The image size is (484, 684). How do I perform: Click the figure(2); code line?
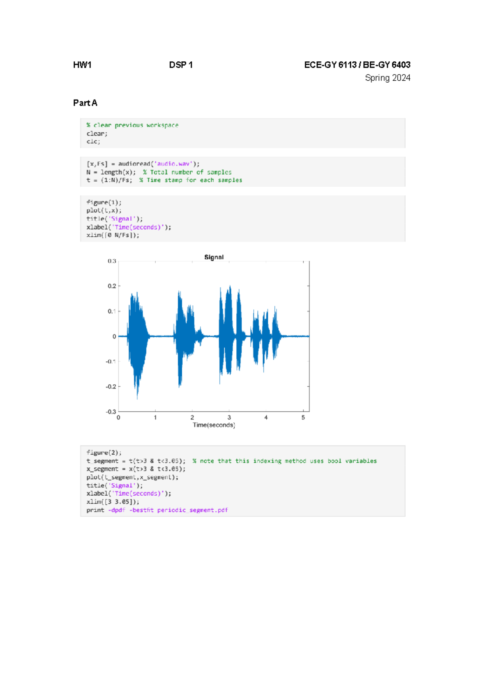pos(104,453)
